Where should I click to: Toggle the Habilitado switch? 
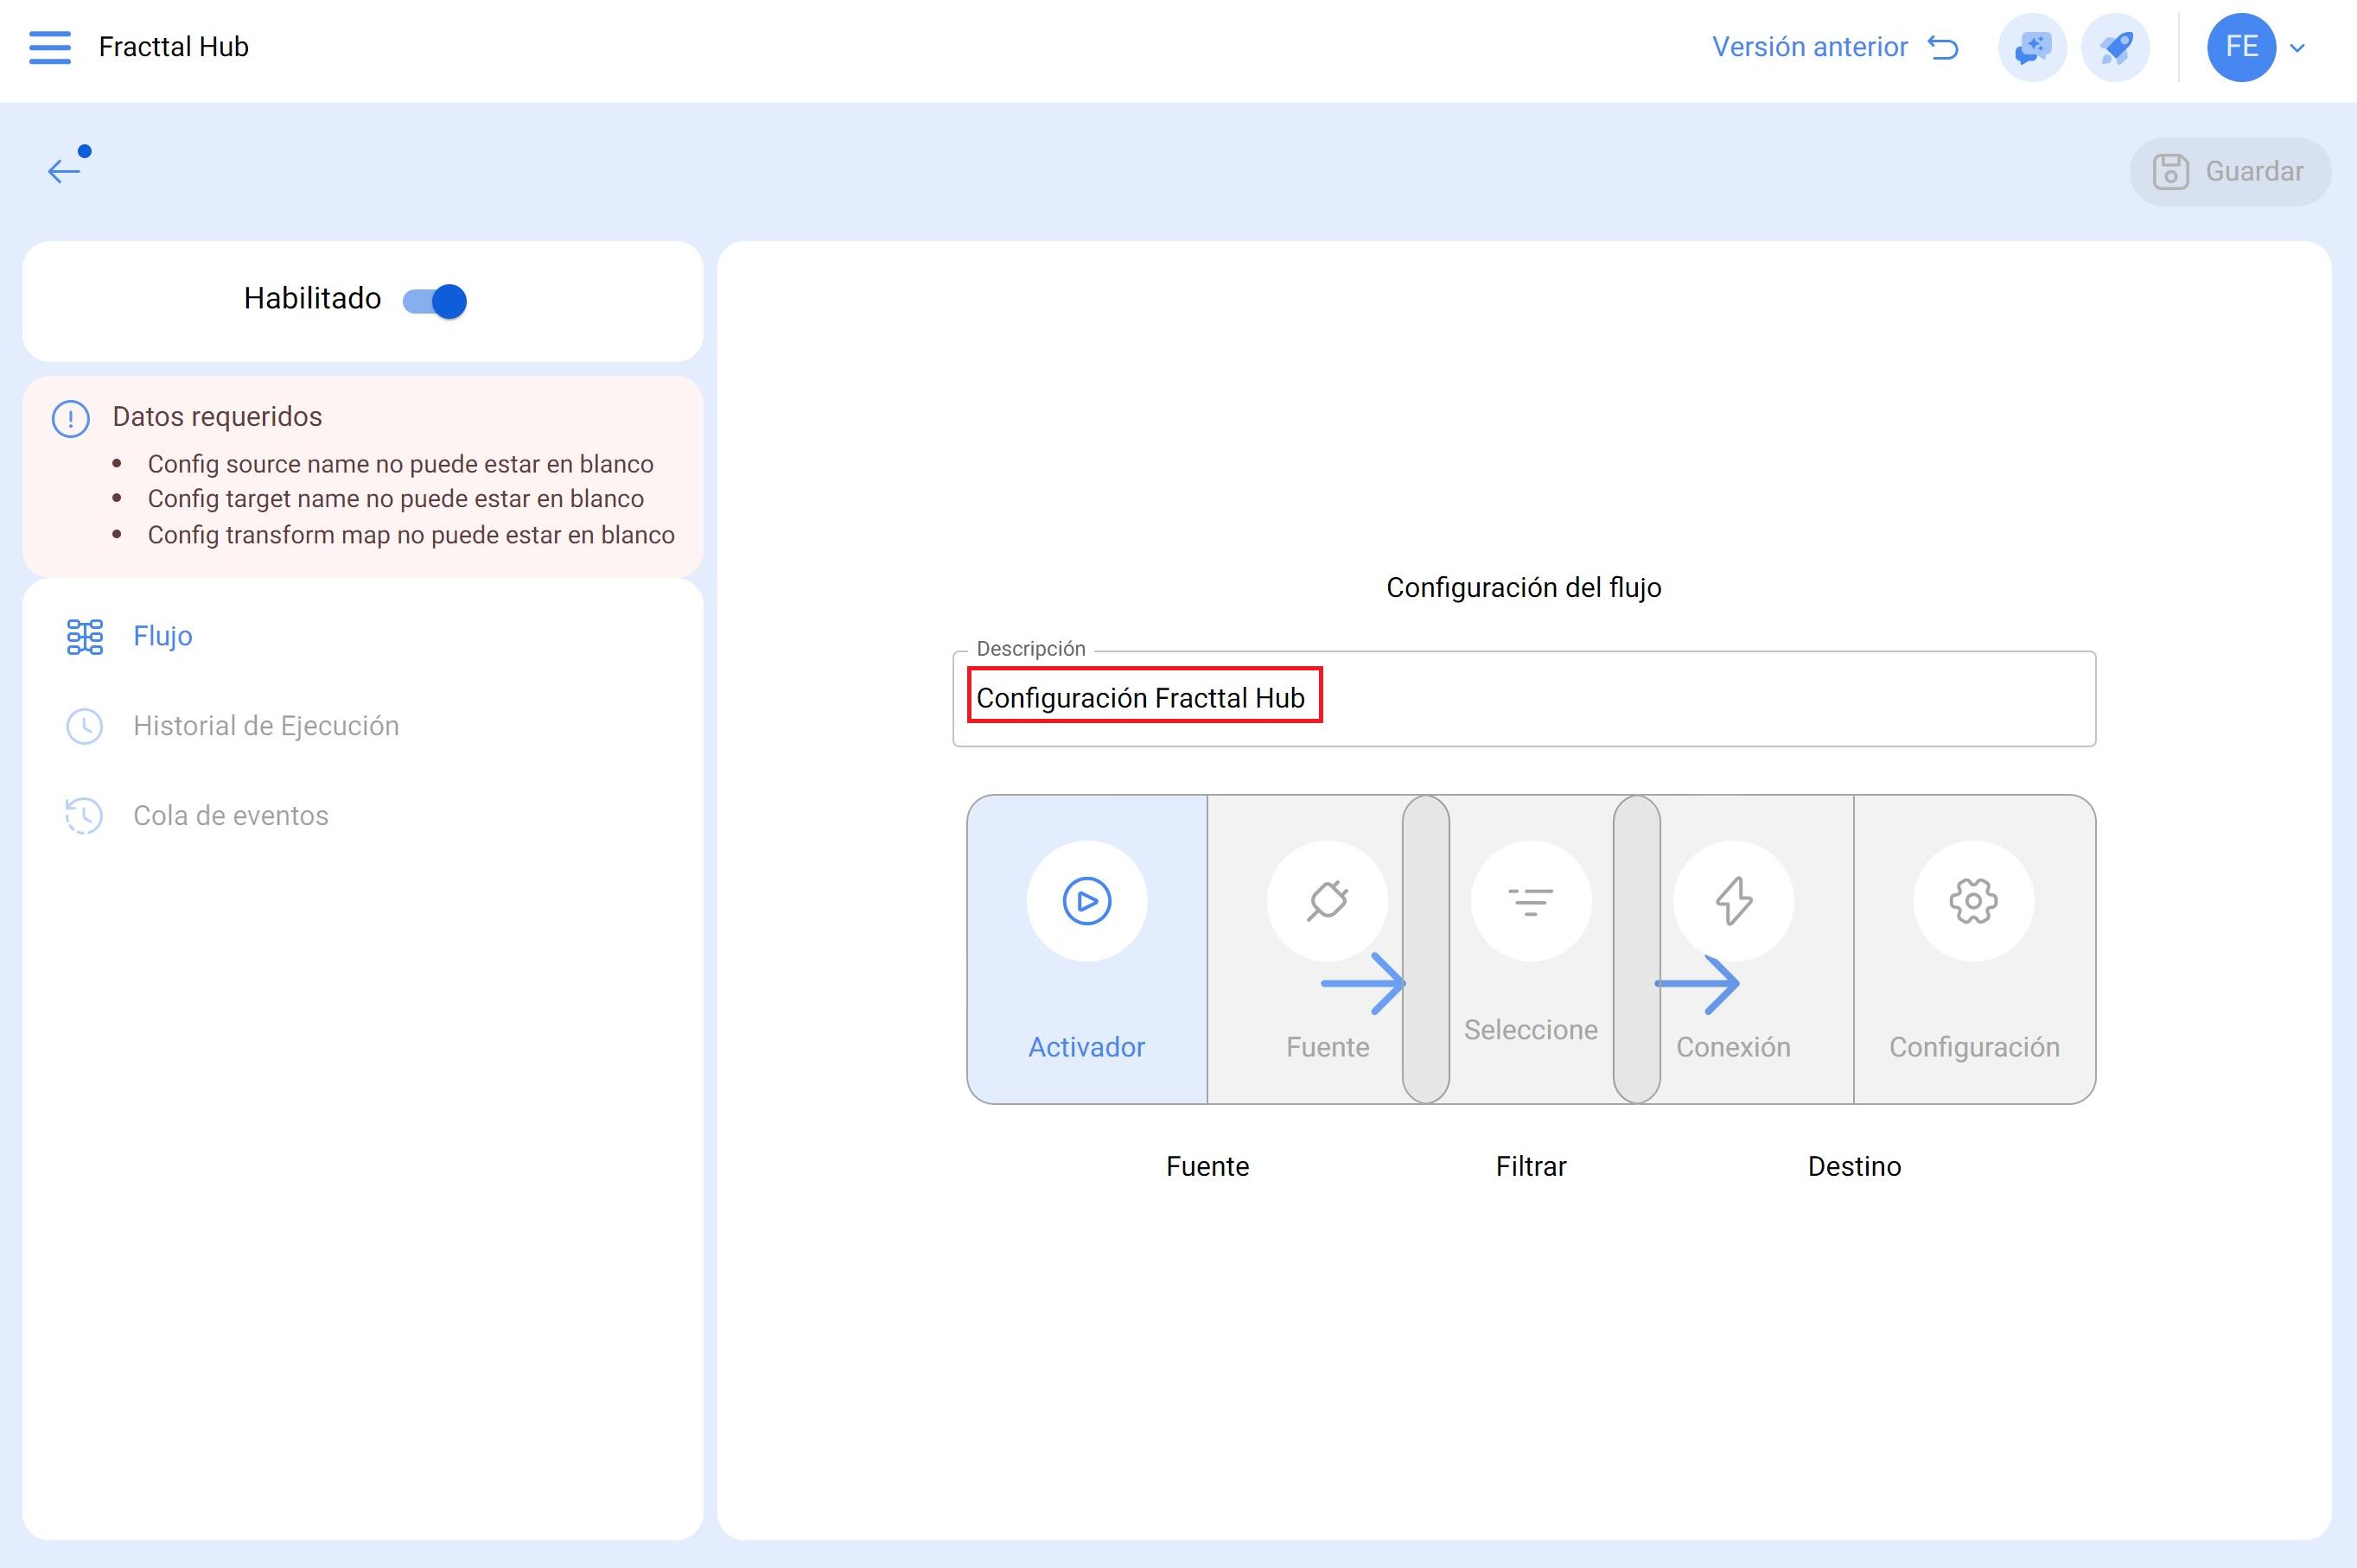[x=434, y=300]
